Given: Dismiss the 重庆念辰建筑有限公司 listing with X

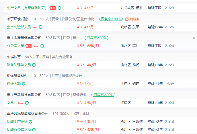Looking at the screenshot, I should tap(194, 38).
